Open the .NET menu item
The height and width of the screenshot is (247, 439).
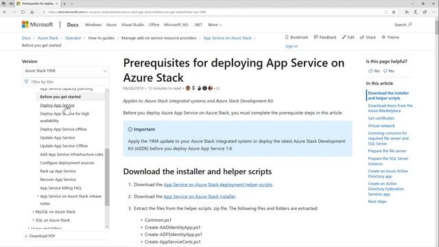(x=198, y=25)
